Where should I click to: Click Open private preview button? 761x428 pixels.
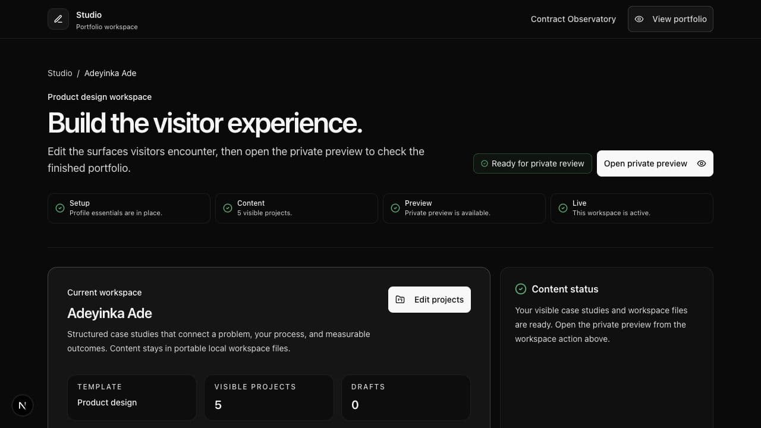tap(655, 163)
